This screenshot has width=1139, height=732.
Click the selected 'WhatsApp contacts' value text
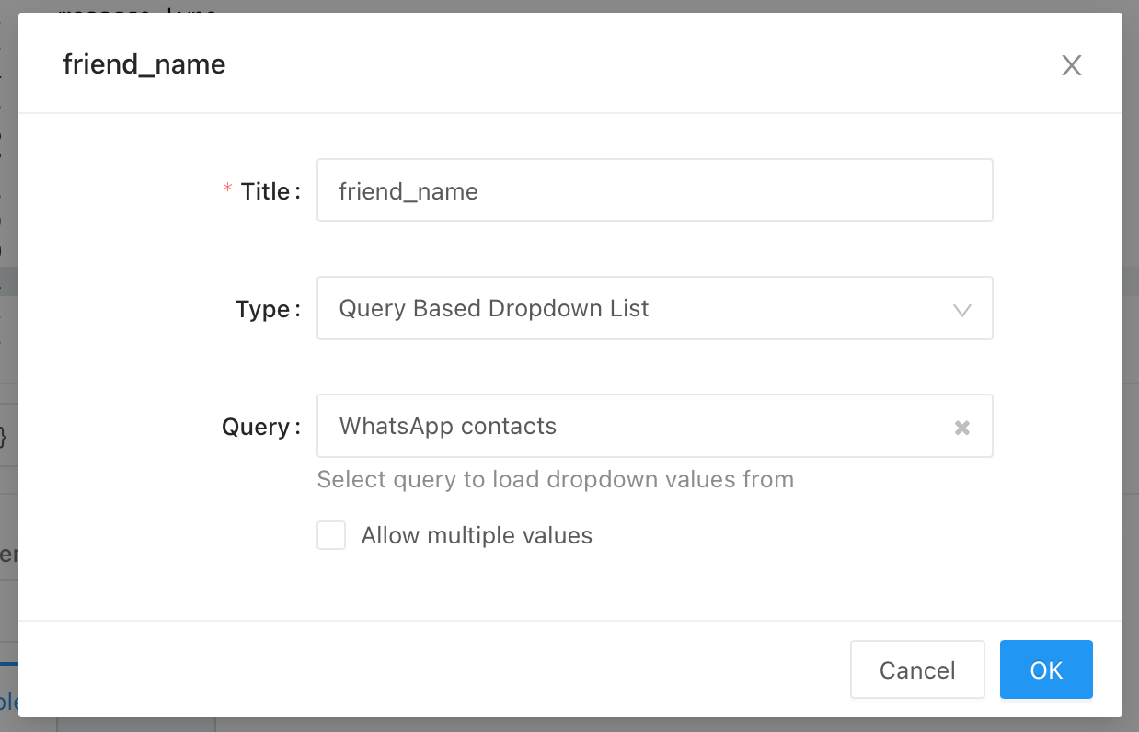447,427
